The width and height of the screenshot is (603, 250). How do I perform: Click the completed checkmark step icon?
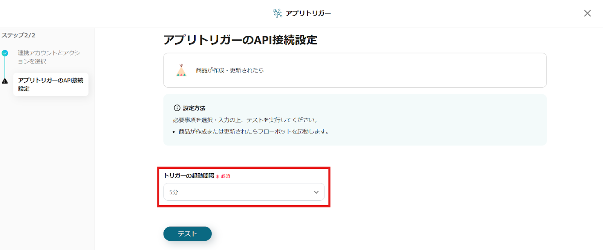[x=5, y=53]
